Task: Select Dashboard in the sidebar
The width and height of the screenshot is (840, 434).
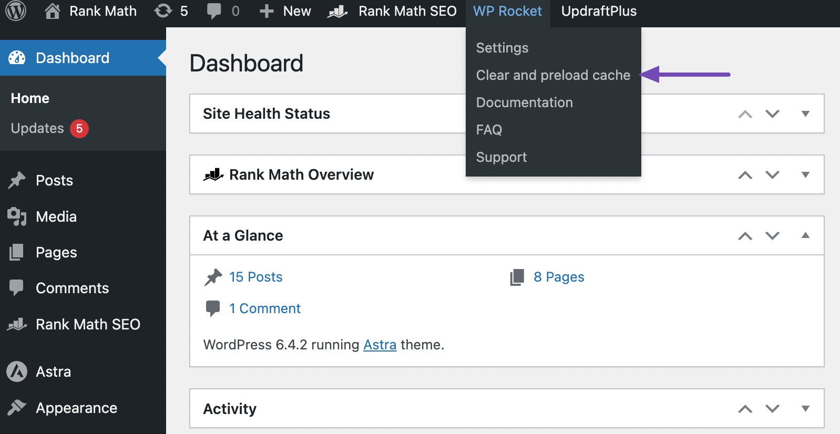Action: click(x=73, y=58)
